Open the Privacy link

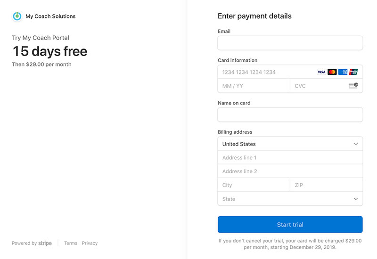coord(90,243)
